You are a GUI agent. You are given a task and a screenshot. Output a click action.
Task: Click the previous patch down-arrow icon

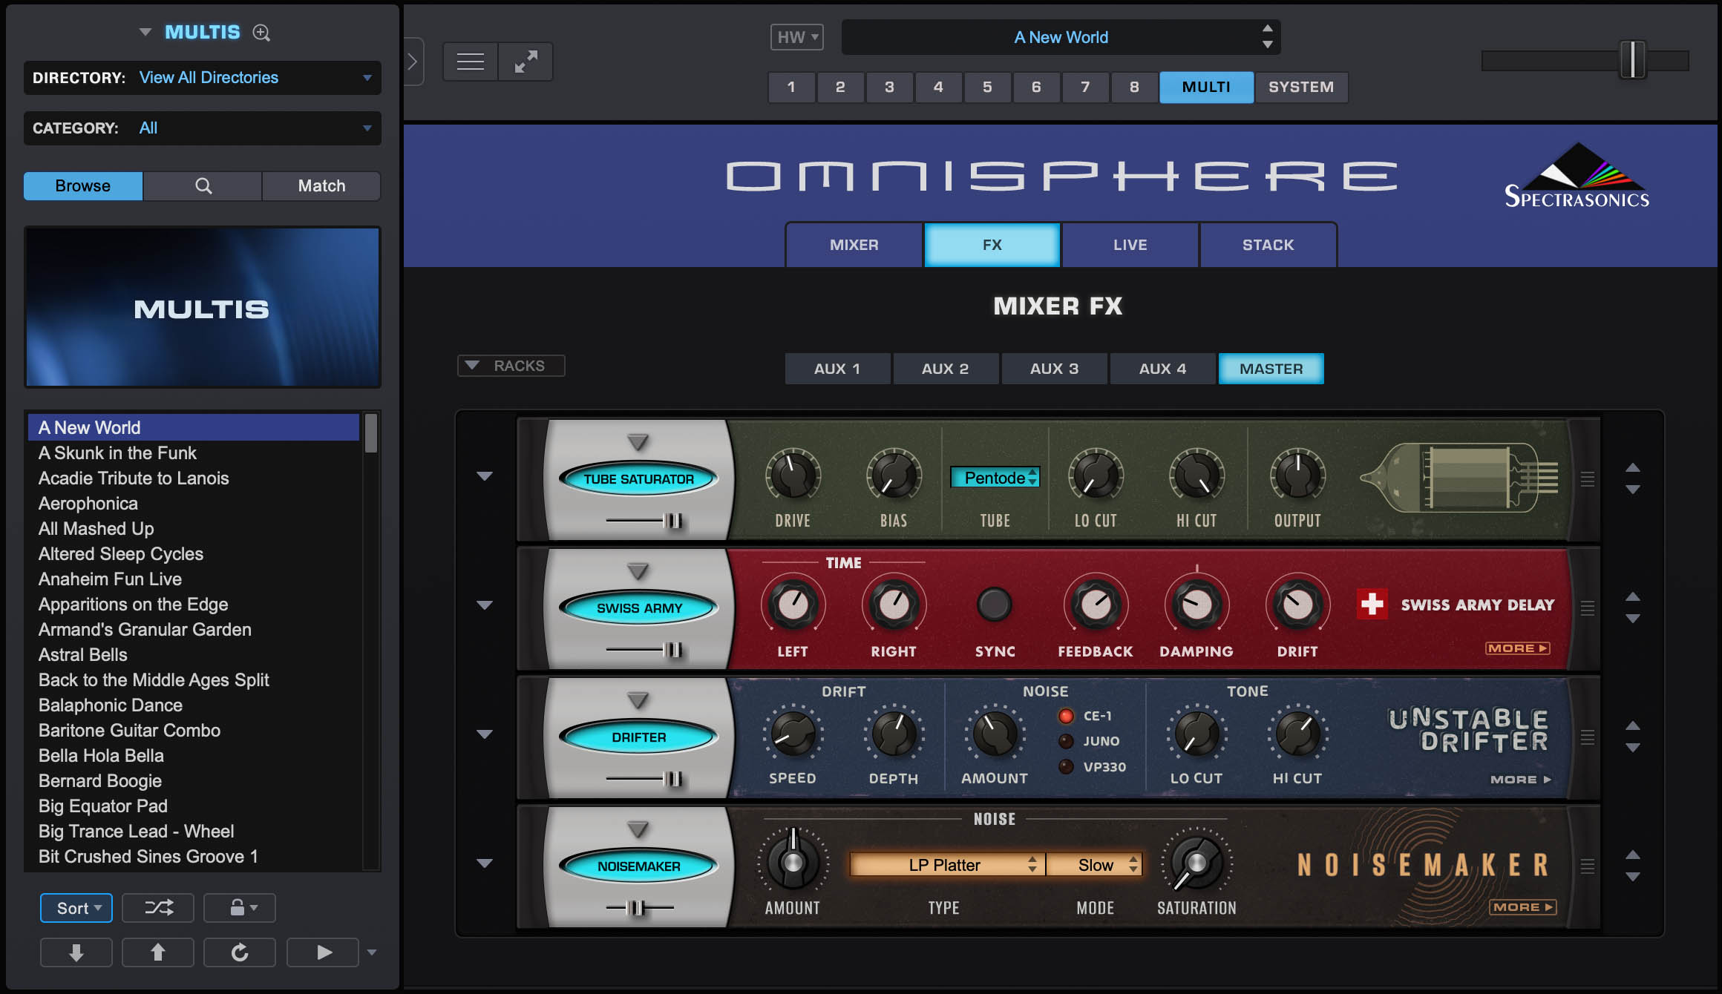76,952
